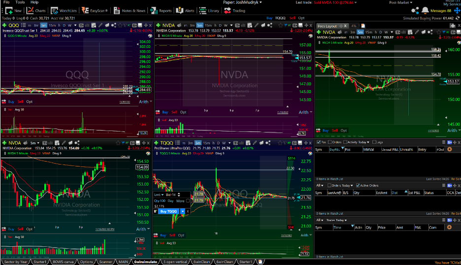Click the blue Buy TQQQ button
The height and width of the screenshot is (265, 461).
pos(169,211)
